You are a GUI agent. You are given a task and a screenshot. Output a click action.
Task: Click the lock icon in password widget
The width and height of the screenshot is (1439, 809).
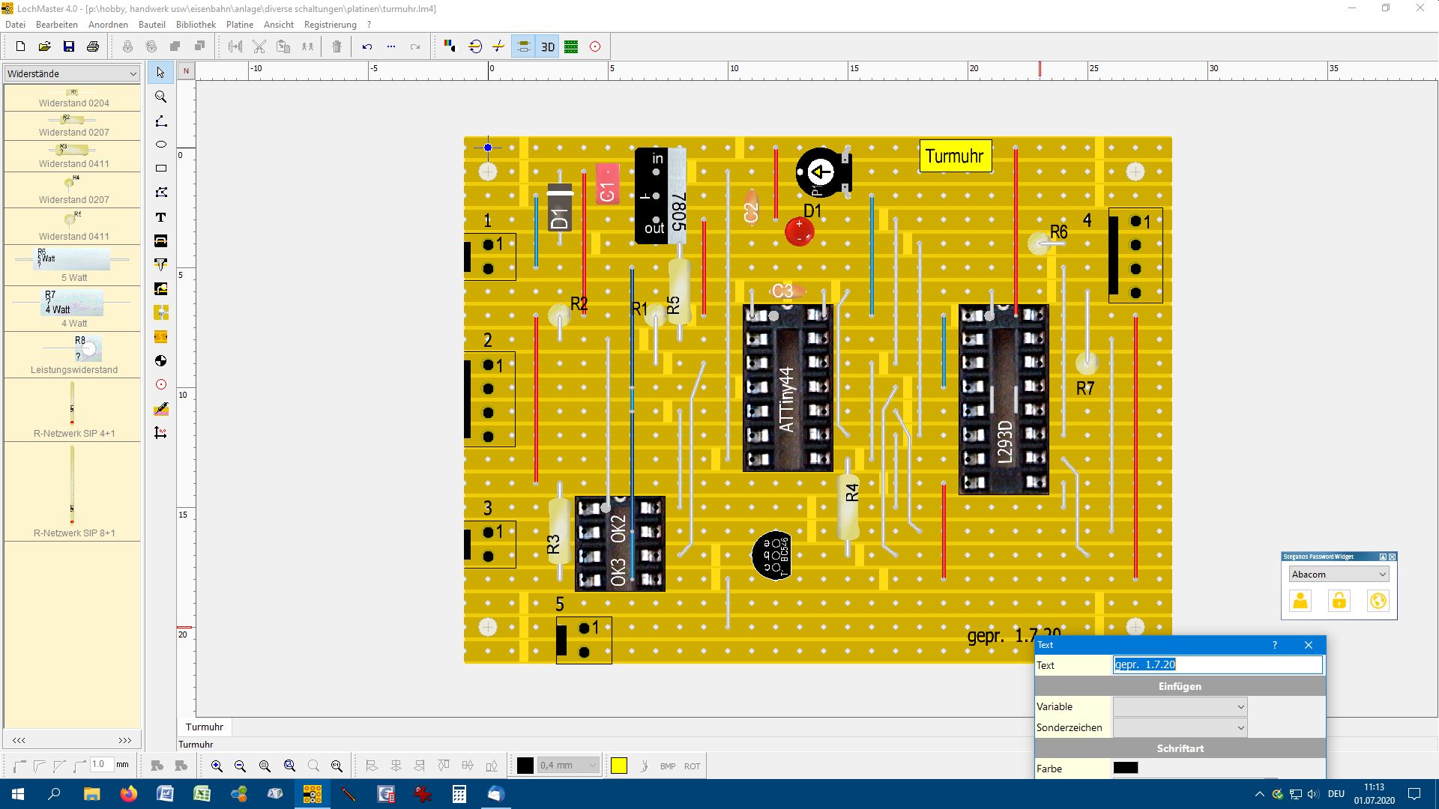1339,601
